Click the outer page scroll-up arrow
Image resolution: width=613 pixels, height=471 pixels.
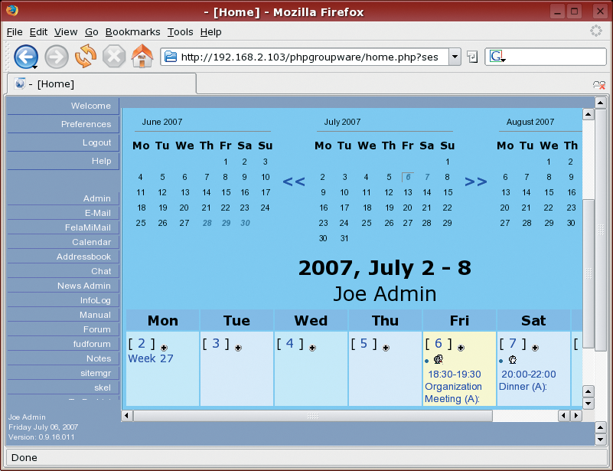click(x=600, y=103)
